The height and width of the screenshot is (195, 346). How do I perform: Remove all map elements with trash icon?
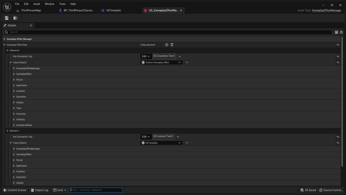click(172, 45)
